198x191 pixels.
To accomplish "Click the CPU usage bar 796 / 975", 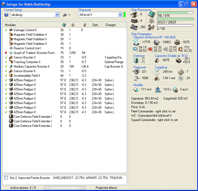I will click(x=175, y=13).
